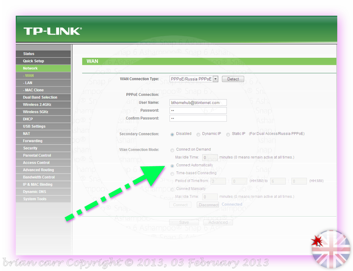Focus period end hour field
Screen dimensions: 353x271
278,181
